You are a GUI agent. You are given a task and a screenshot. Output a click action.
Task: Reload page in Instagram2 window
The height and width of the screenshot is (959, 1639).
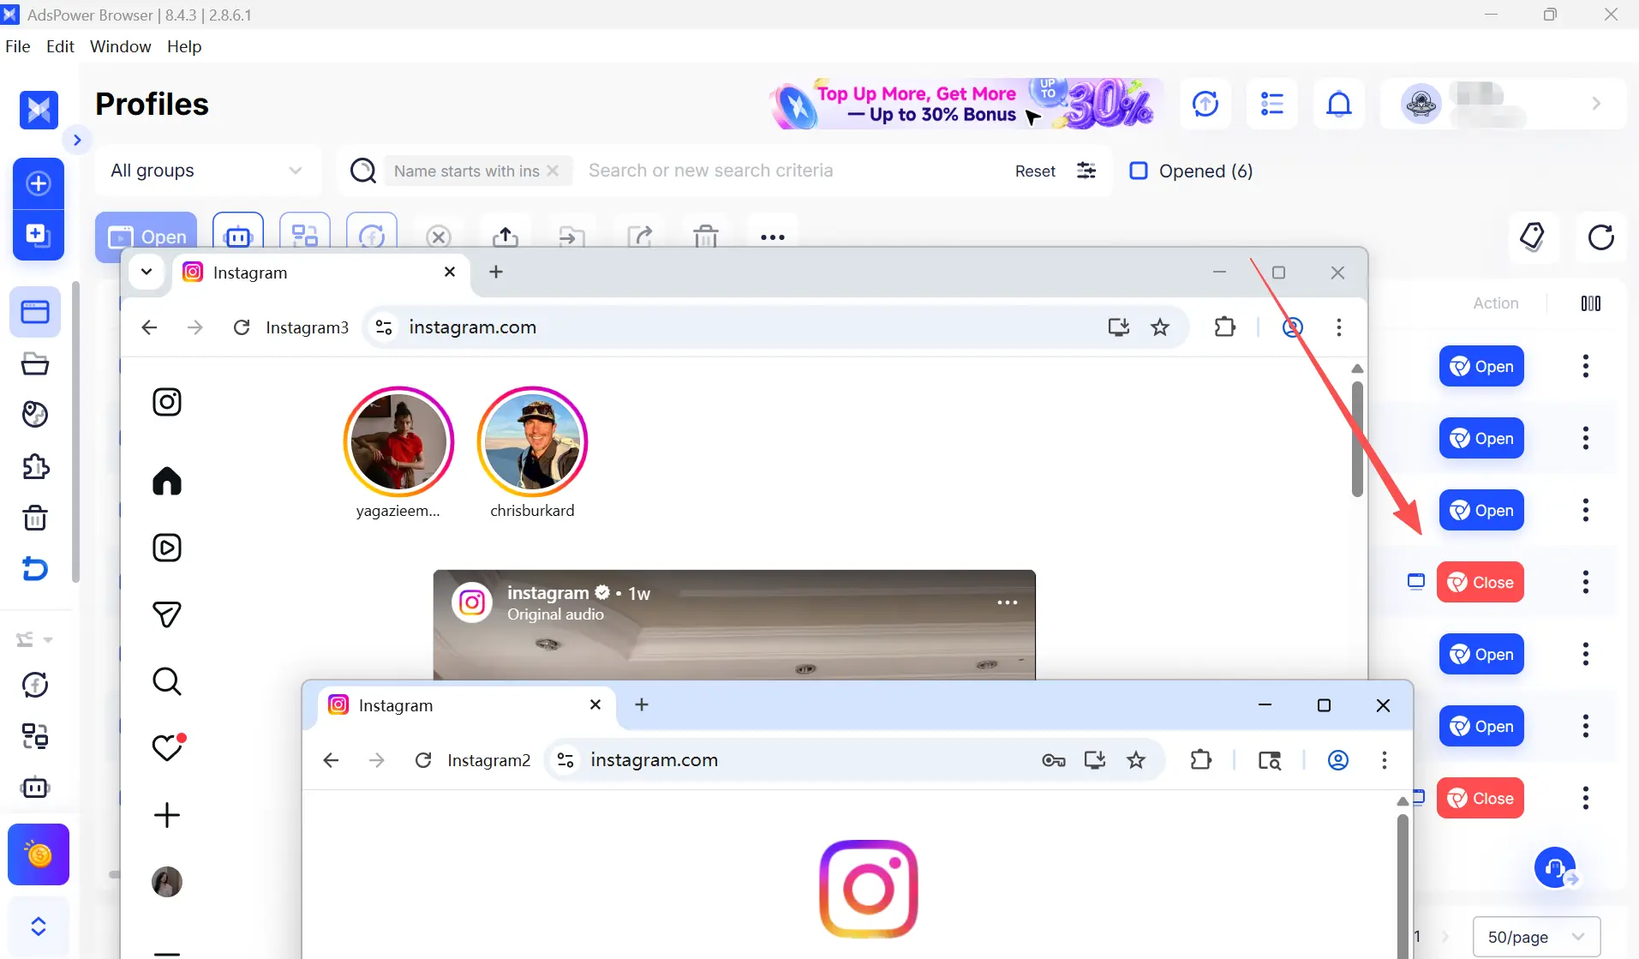tap(423, 759)
